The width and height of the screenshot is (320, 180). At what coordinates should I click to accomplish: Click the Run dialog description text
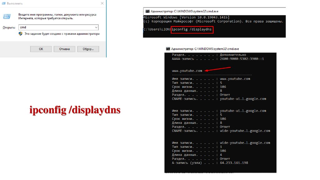pyautogui.click(x=57, y=16)
